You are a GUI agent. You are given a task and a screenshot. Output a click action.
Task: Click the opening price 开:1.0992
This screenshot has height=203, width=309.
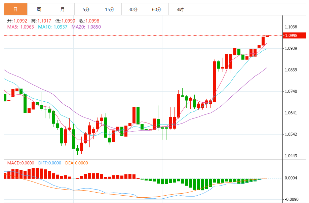click(17, 21)
